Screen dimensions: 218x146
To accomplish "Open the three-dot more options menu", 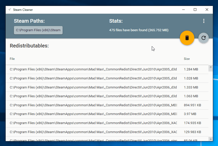I will [204, 21].
